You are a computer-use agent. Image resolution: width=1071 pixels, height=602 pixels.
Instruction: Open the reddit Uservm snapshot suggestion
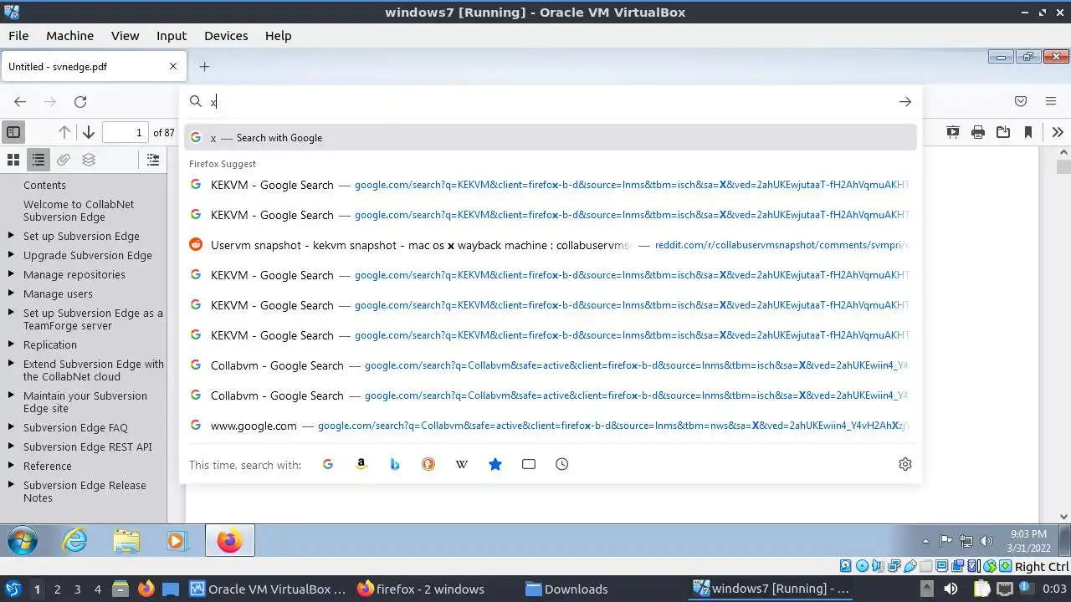click(551, 245)
